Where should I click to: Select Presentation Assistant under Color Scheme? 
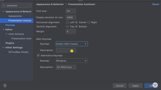click(x=21, y=38)
